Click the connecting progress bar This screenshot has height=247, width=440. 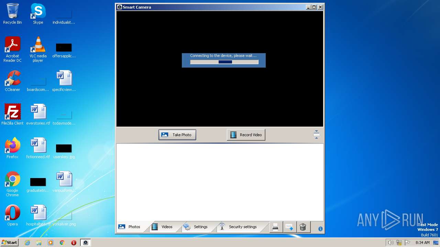224,62
